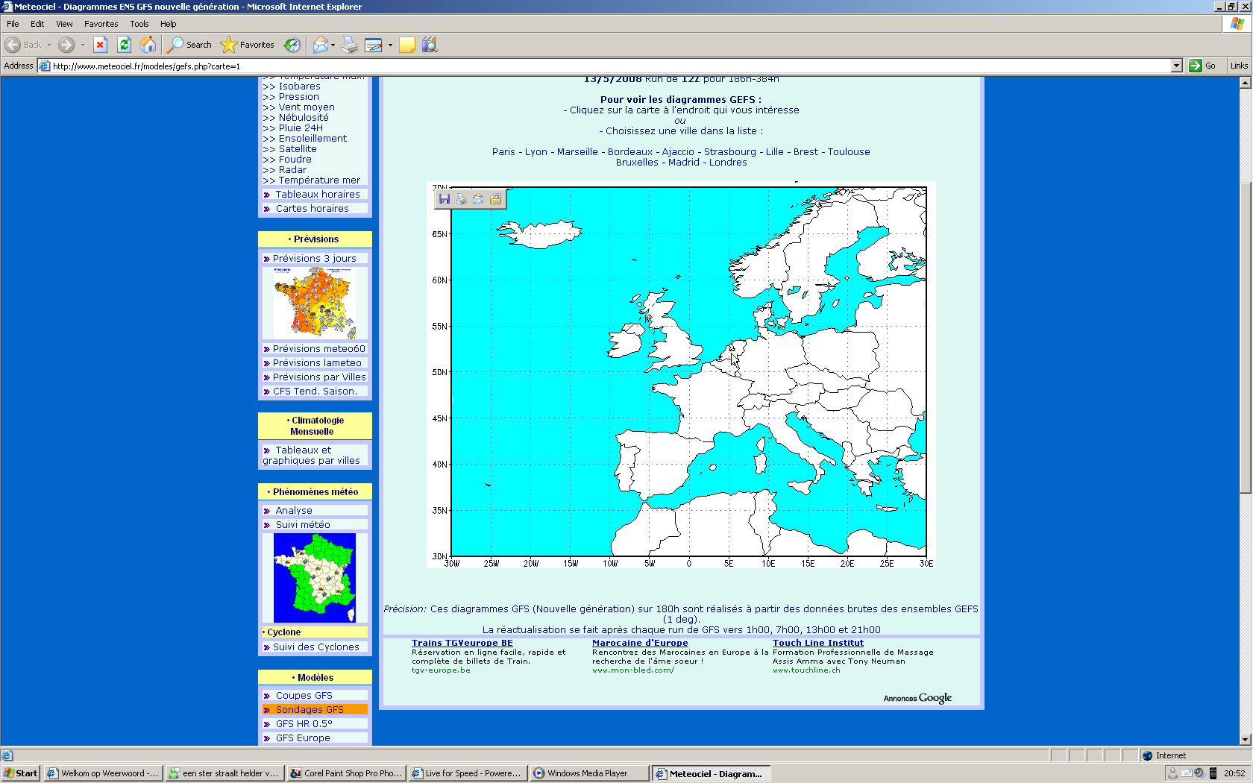Open the Back button history dropdown arrow
1253x783 pixels.
[x=49, y=45]
